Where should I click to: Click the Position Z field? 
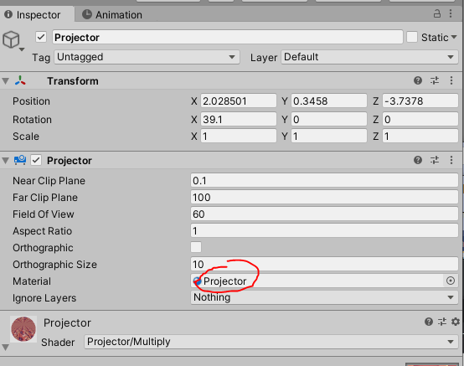coord(420,101)
